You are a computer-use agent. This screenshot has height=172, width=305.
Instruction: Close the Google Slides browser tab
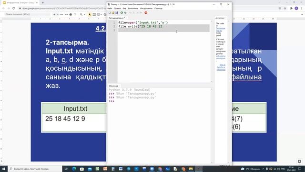click(37, 3)
